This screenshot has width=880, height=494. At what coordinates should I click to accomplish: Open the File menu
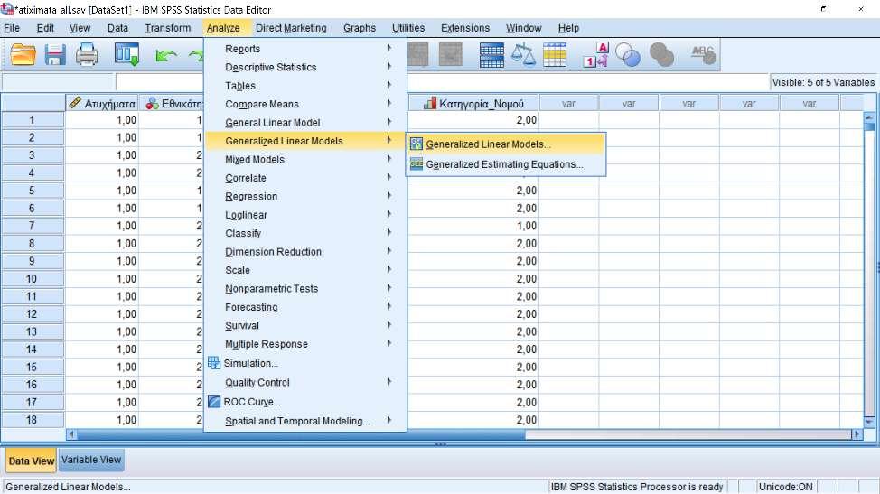(x=12, y=28)
